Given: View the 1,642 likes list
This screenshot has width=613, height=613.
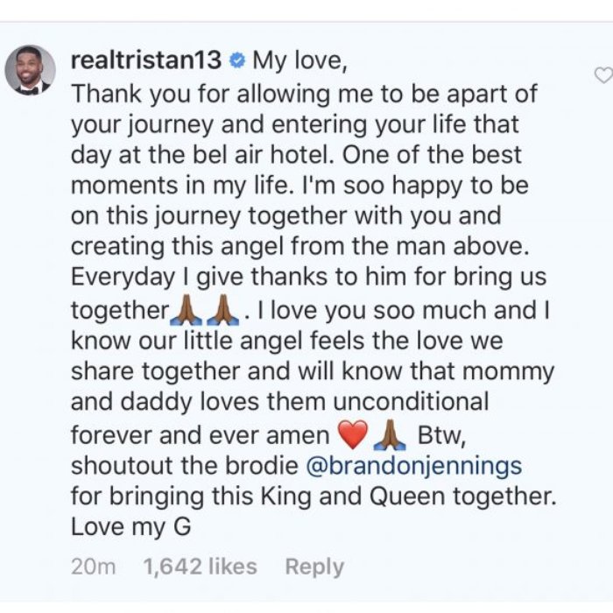Looking at the screenshot, I should 201,567.
